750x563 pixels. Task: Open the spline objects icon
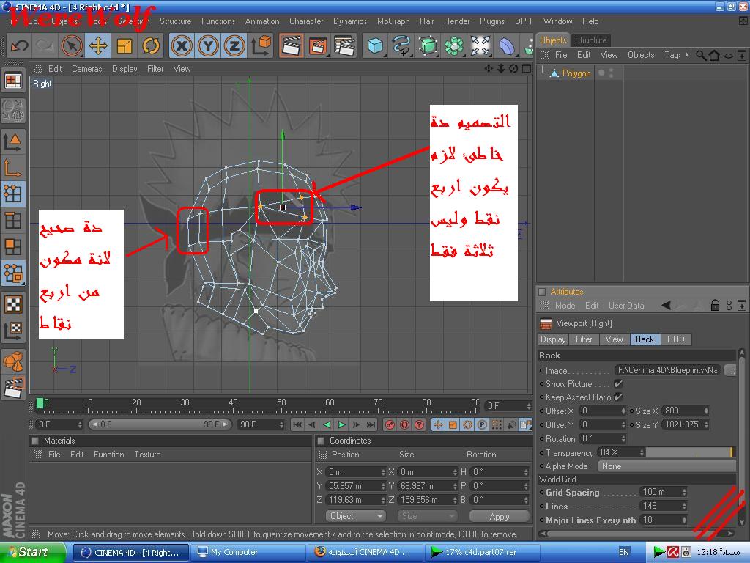coord(401,46)
